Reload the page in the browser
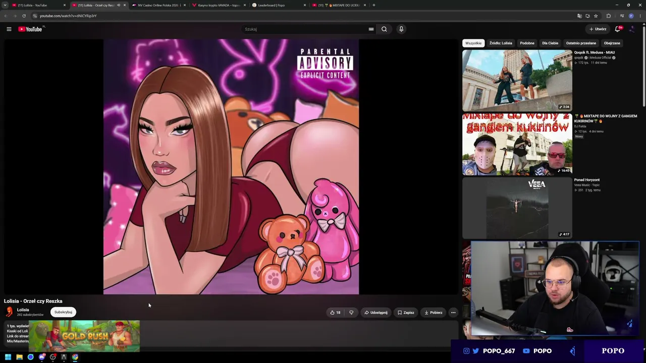646x363 pixels. point(24,16)
